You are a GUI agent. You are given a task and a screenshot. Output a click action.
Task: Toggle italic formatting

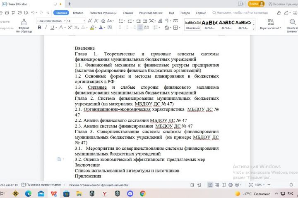coord(46,28)
